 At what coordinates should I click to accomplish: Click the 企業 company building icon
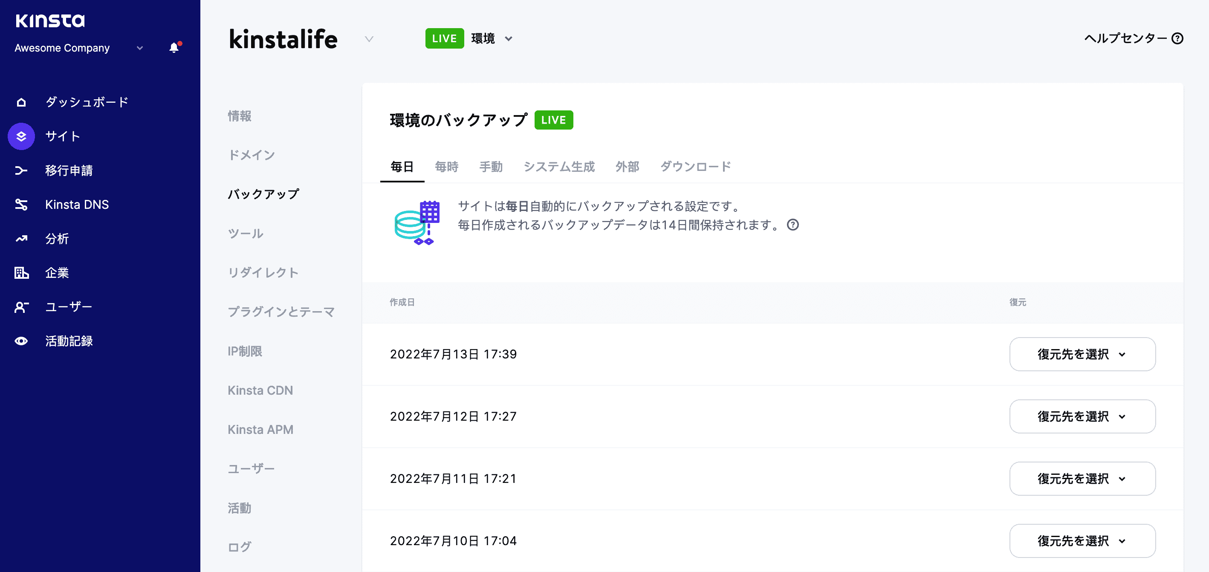pos(20,273)
